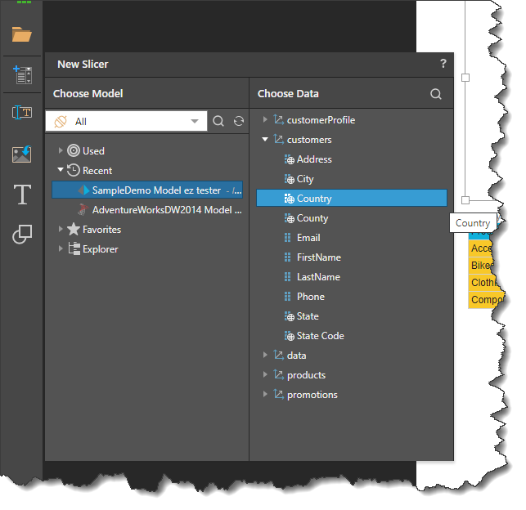Expand the customerProfile table
The height and width of the screenshot is (510, 526).
[x=265, y=119]
